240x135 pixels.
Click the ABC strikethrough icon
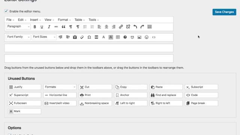[x=56, y=27]
